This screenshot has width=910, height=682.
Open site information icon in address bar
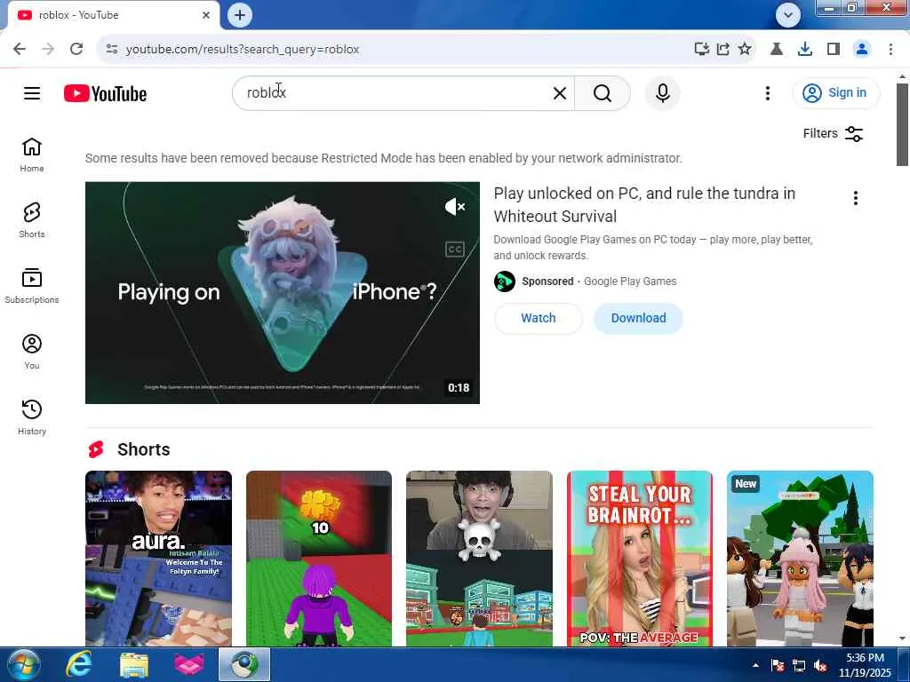pyautogui.click(x=112, y=50)
